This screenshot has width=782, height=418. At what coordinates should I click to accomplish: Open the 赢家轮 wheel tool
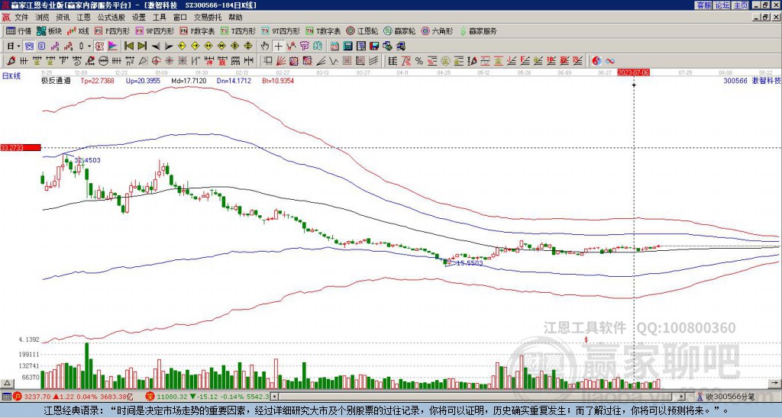point(399,31)
